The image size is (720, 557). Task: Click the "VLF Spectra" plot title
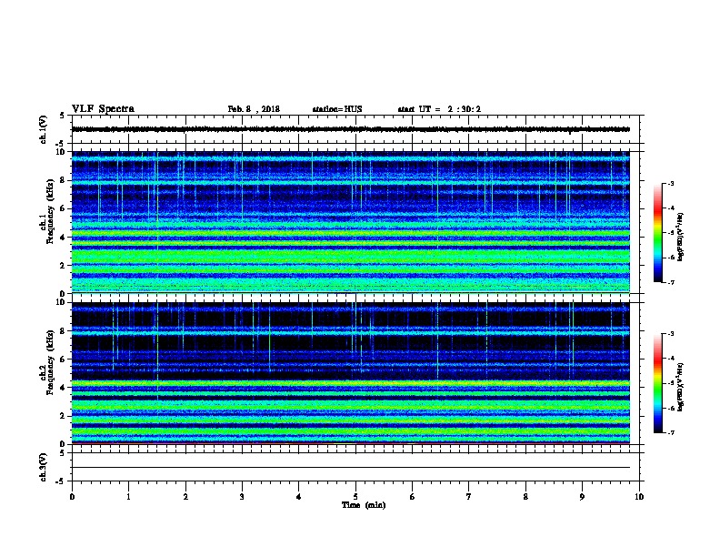point(103,109)
